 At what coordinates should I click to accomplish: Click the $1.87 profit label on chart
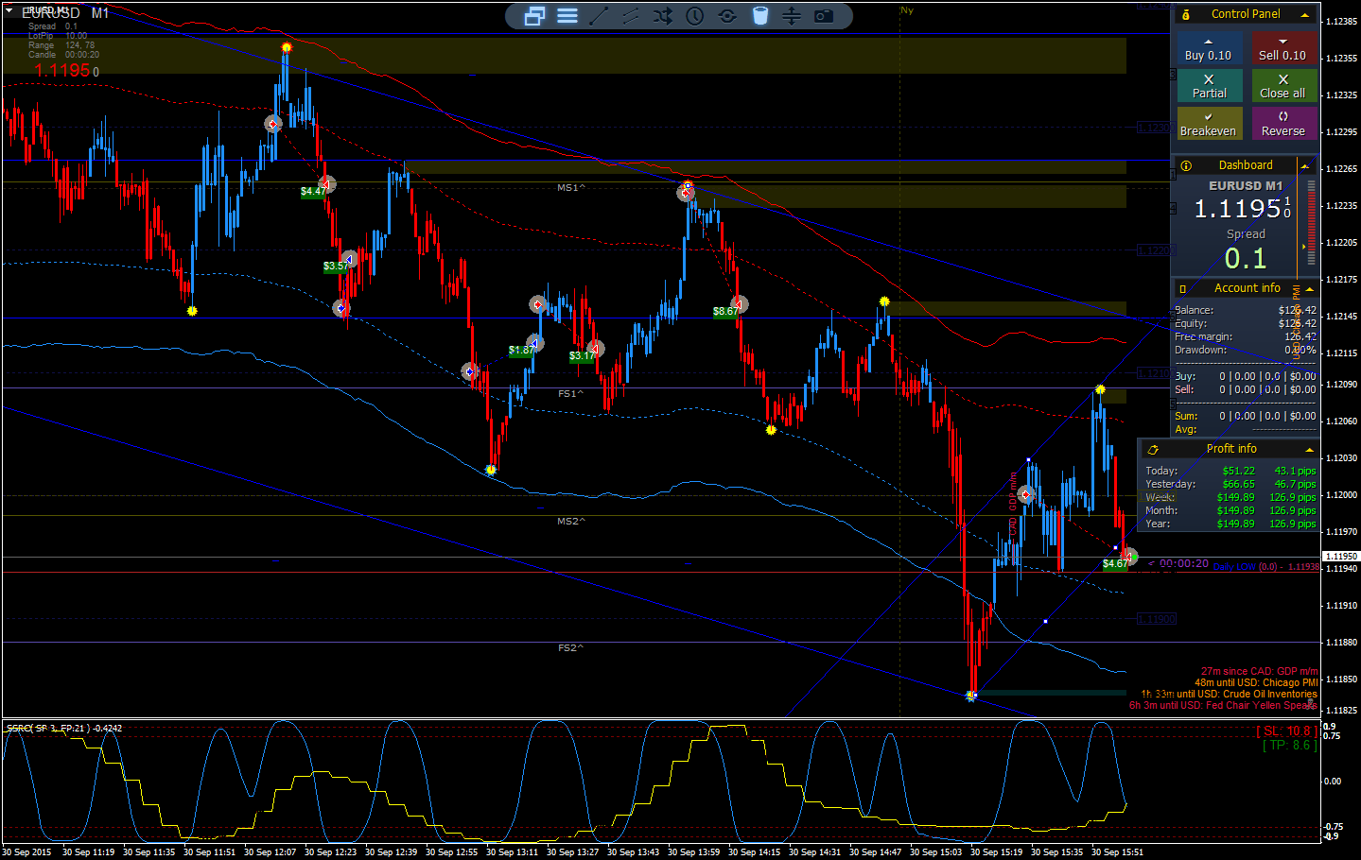click(521, 350)
